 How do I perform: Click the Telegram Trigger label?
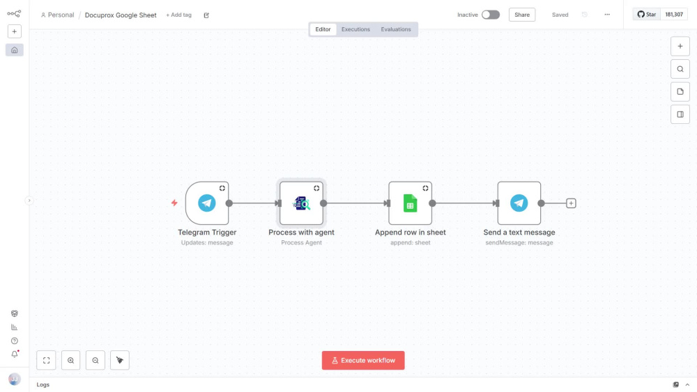click(x=207, y=232)
